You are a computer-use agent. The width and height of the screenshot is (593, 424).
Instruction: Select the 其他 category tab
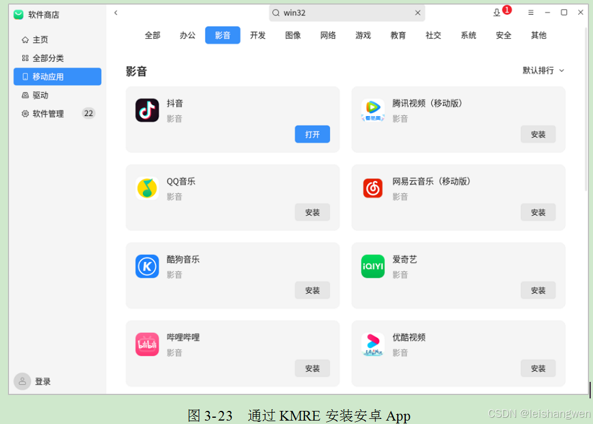(x=539, y=35)
